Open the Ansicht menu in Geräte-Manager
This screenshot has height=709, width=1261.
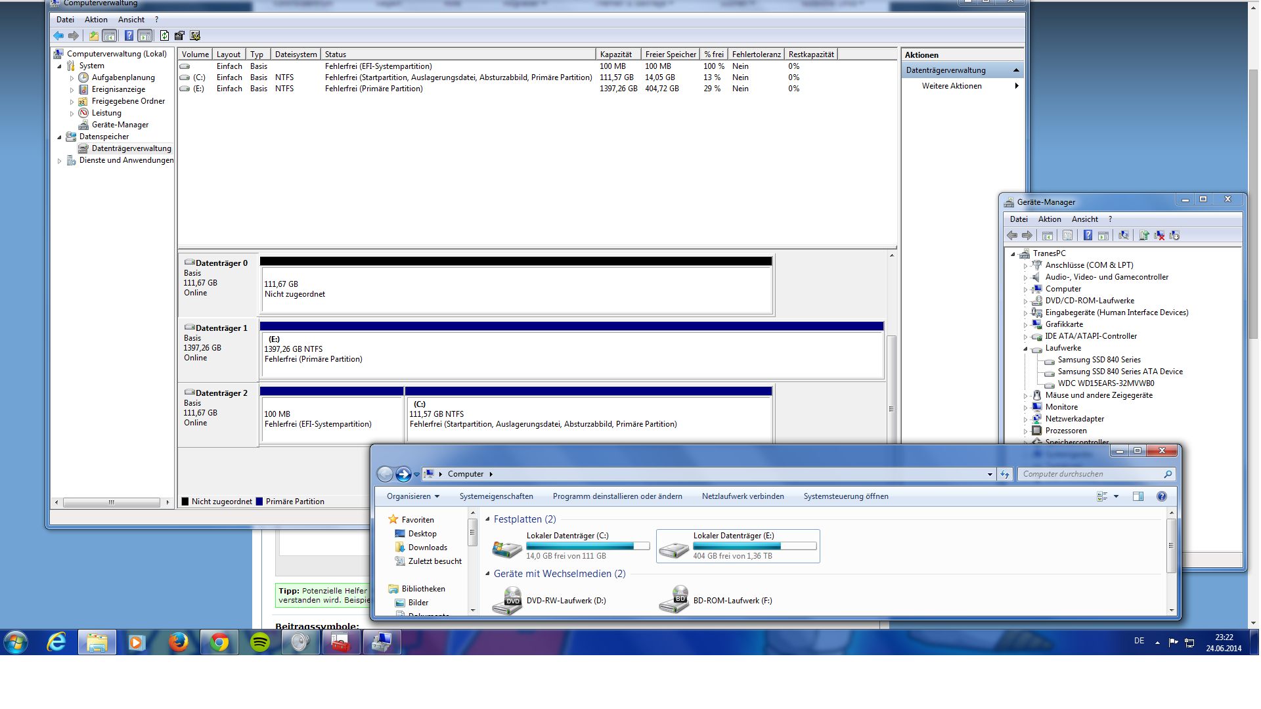click(1084, 219)
